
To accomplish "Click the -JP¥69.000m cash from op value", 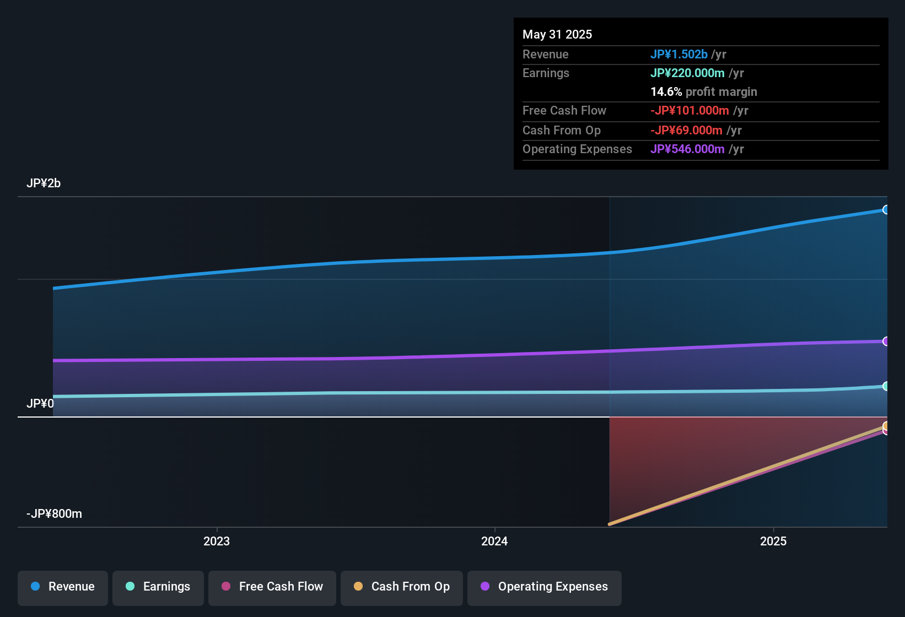I will click(x=686, y=130).
